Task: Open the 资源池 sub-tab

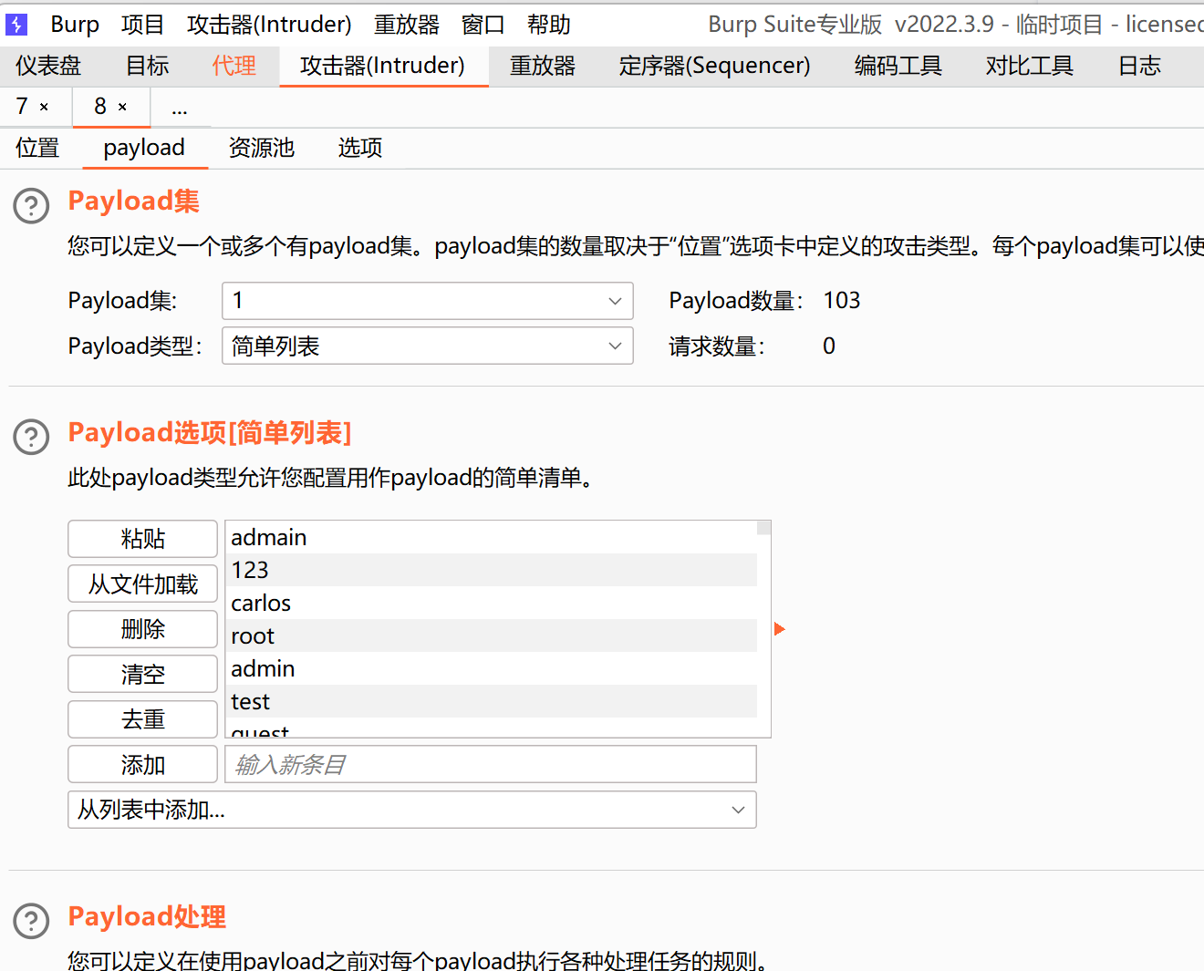Action: point(262,148)
